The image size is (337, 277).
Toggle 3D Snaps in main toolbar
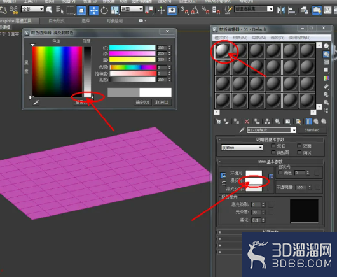(184, 10)
